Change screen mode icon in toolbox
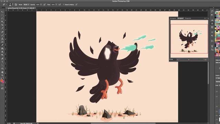Viewport: 220px width, 124px height. 2,89
